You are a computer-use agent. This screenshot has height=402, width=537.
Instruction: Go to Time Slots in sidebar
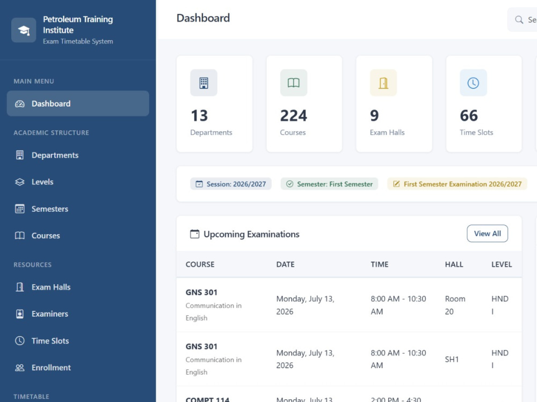click(78, 341)
